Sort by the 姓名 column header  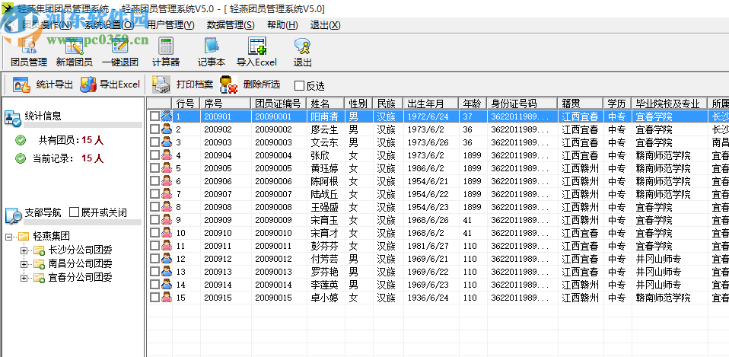pyautogui.click(x=326, y=104)
